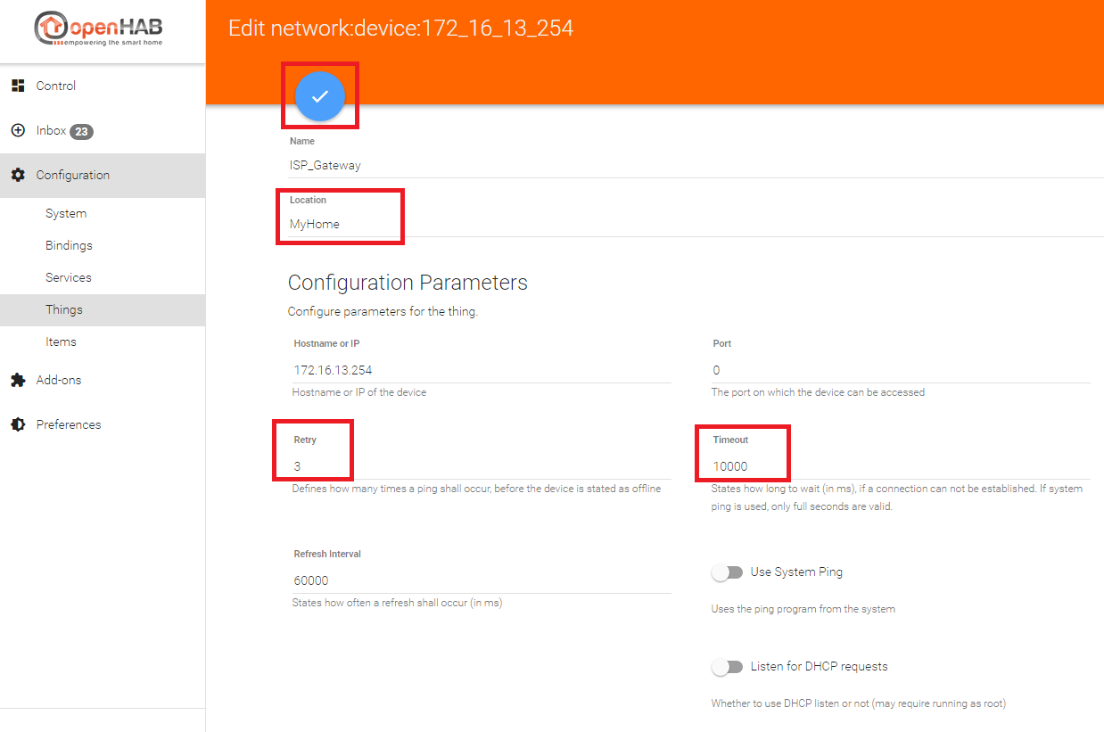This screenshot has height=732, width=1104.
Task: Click the Preferences brightness icon
Action: (x=18, y=424)
